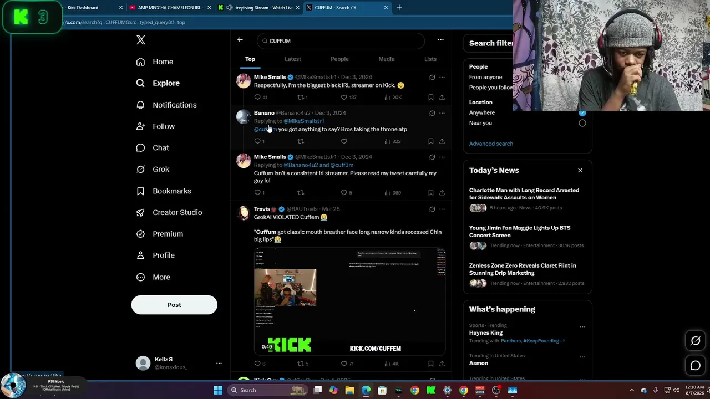Open a new browser tab
This screenshot has width=710, height=399.
click(399, 8)
